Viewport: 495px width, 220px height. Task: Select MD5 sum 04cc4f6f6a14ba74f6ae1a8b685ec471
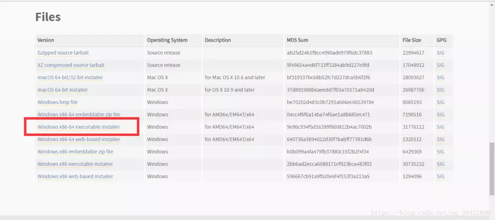[x=328, y=114]
